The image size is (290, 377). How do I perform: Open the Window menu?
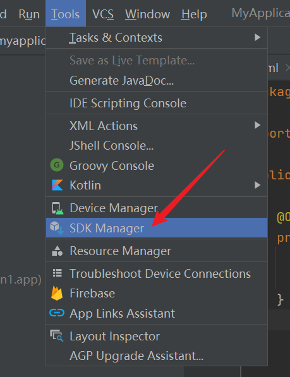tap(147, 14)
